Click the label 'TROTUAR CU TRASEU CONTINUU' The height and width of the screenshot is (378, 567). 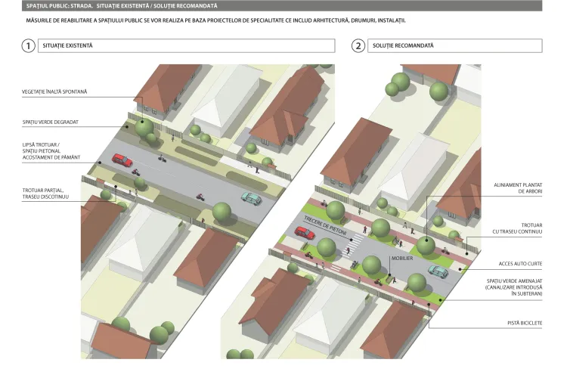tap(517, 228)
